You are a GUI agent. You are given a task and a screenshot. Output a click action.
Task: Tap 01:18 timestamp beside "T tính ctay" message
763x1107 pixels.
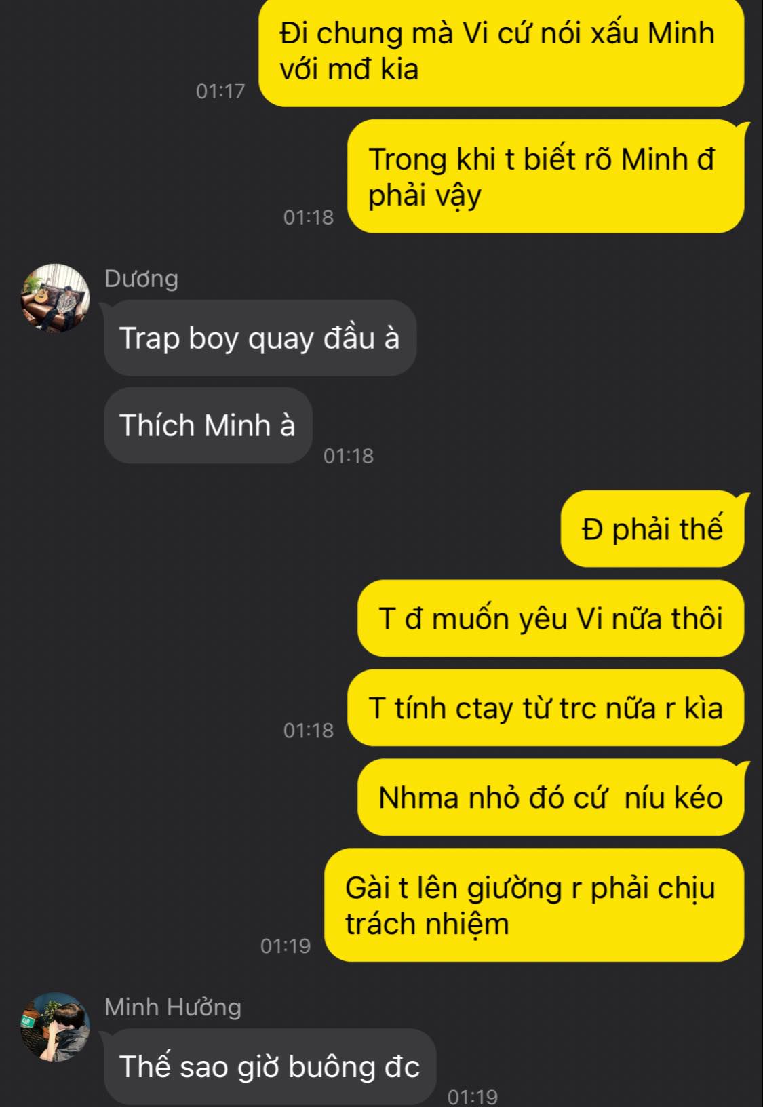309,731
